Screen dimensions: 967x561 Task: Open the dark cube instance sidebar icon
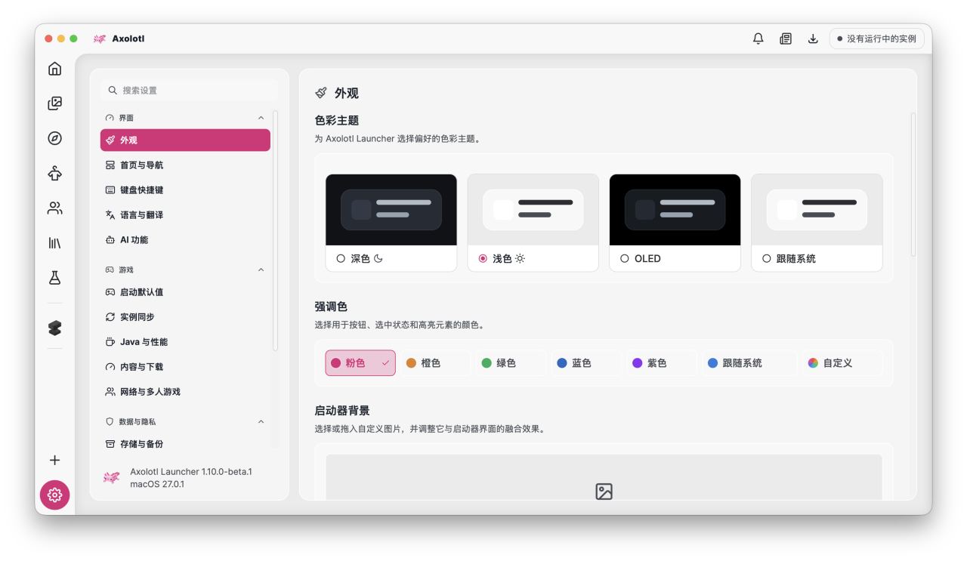tap(54, 328)
